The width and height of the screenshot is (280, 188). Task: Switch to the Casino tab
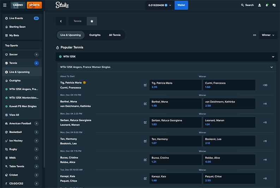click(18, 5)
